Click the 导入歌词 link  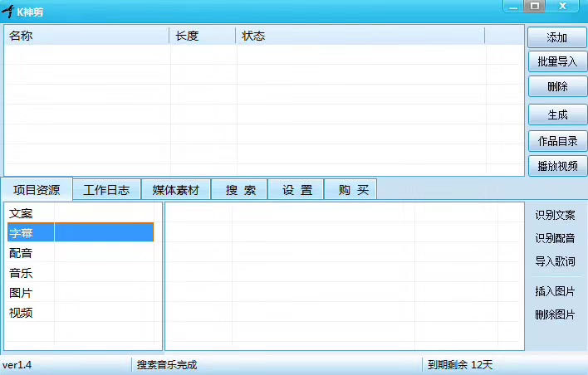(x=555, y=261)
